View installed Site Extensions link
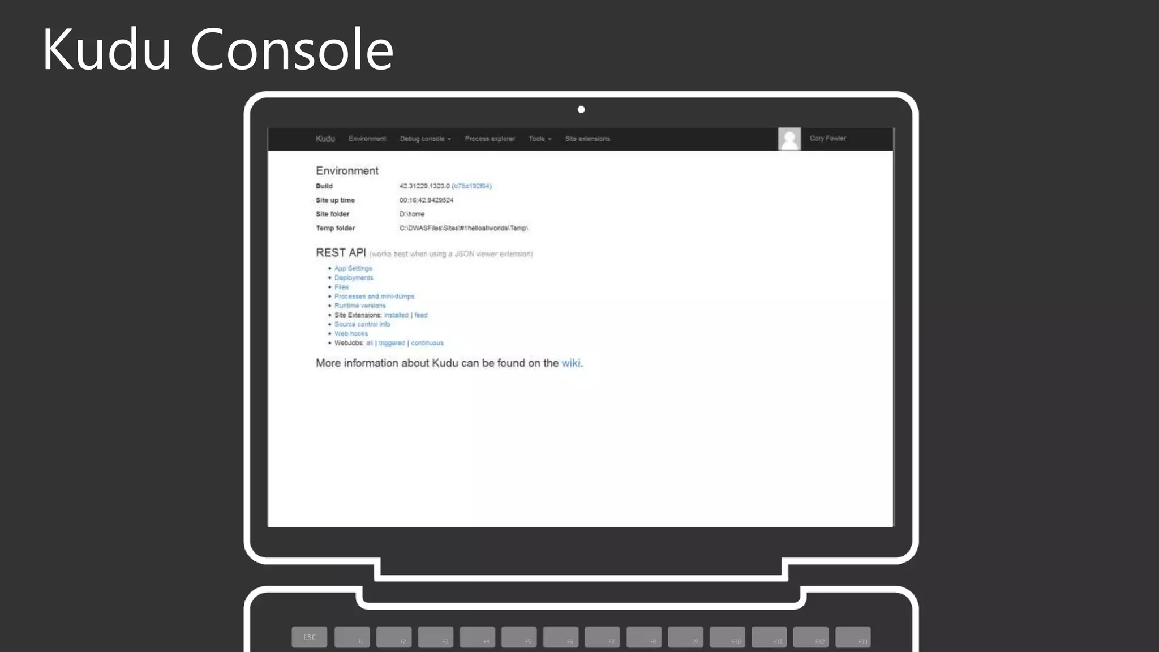This screenshot has height=652, width=1159. pyautogui.click(x=396, y=315)
